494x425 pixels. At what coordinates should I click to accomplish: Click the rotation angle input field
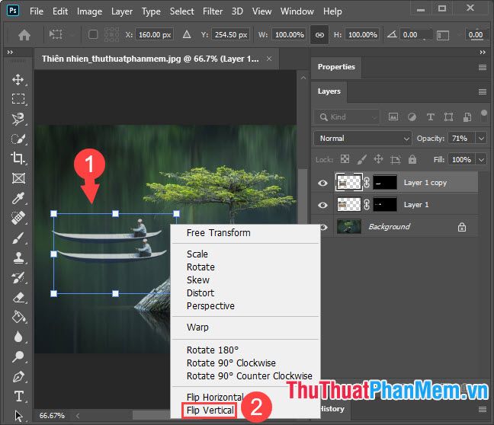[415, 34]
